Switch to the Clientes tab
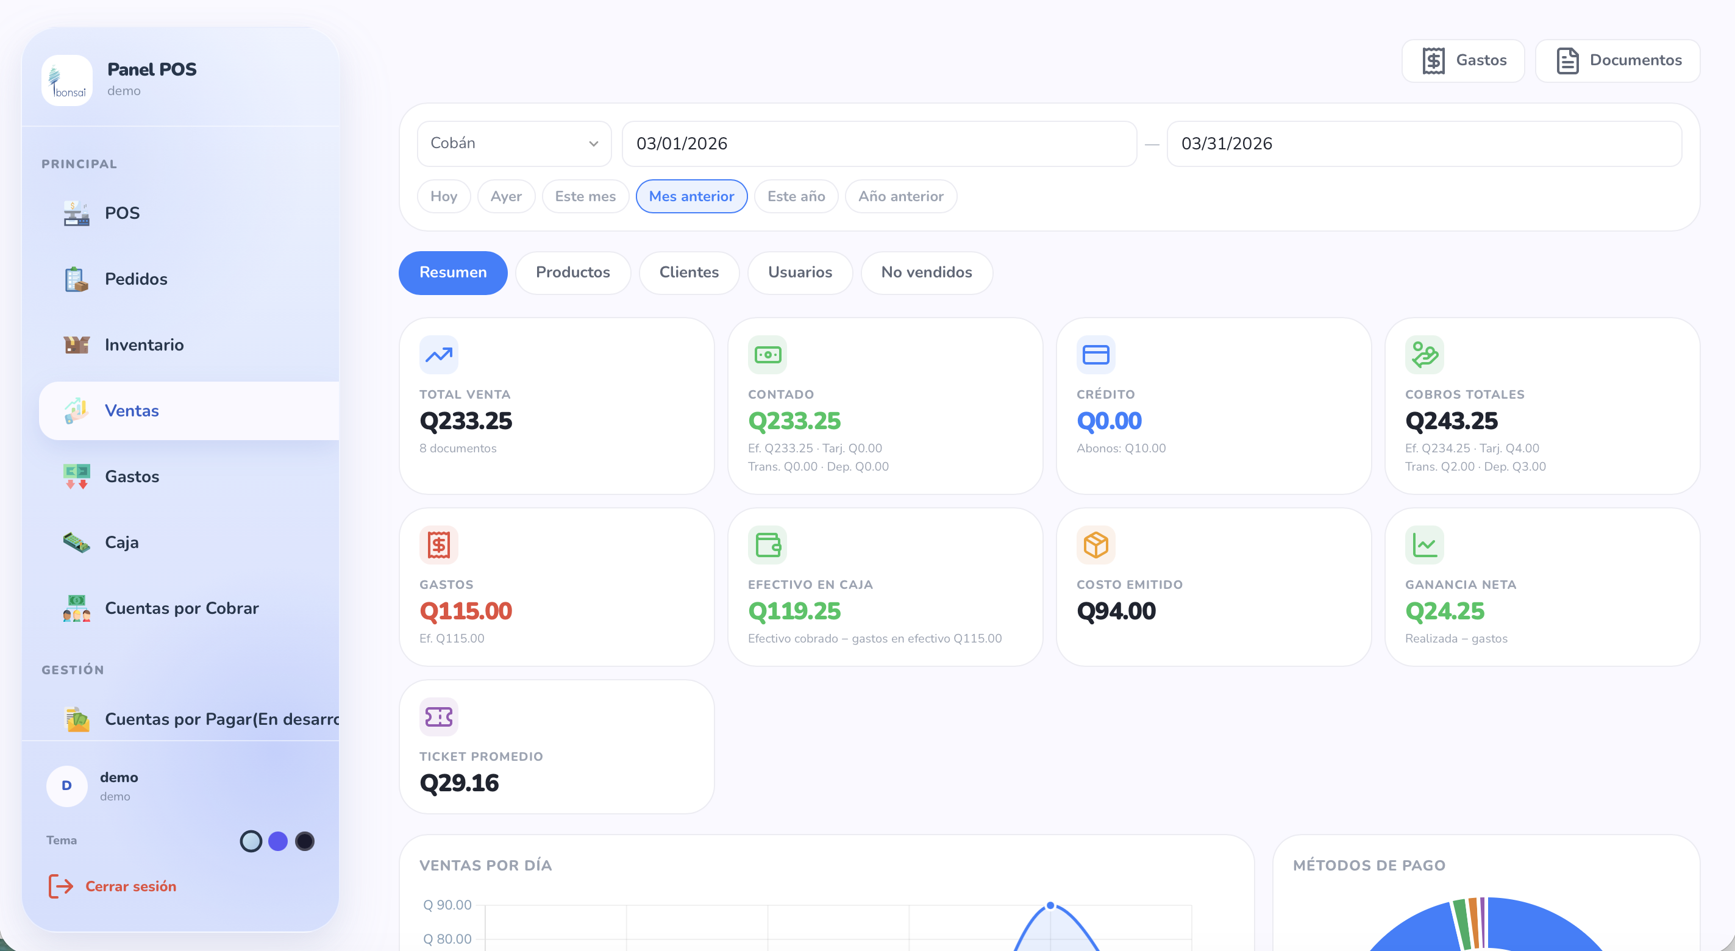Screen dimensions: 1735x951 click(x=689, y=272)
